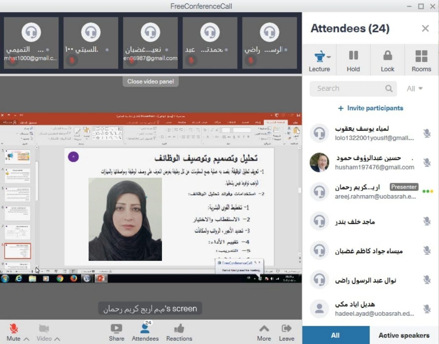Open the All filter dropdown
The width and height of the screenshot is (439, 344).
pos(414,88)
